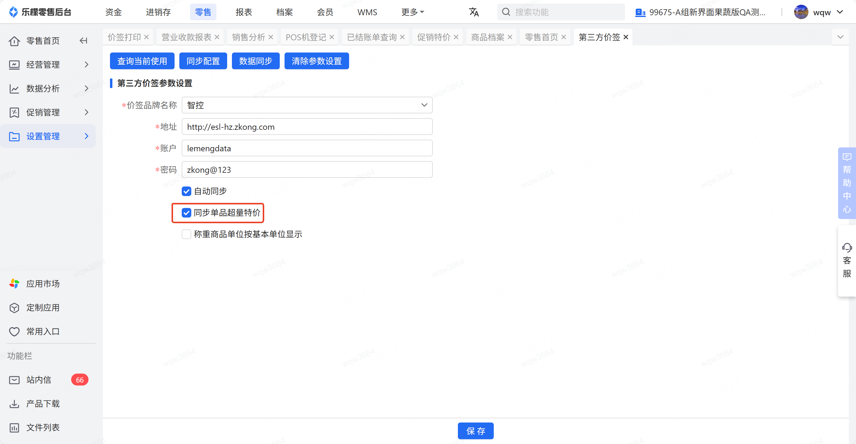Select the 零售 top menu

[203, 12]
